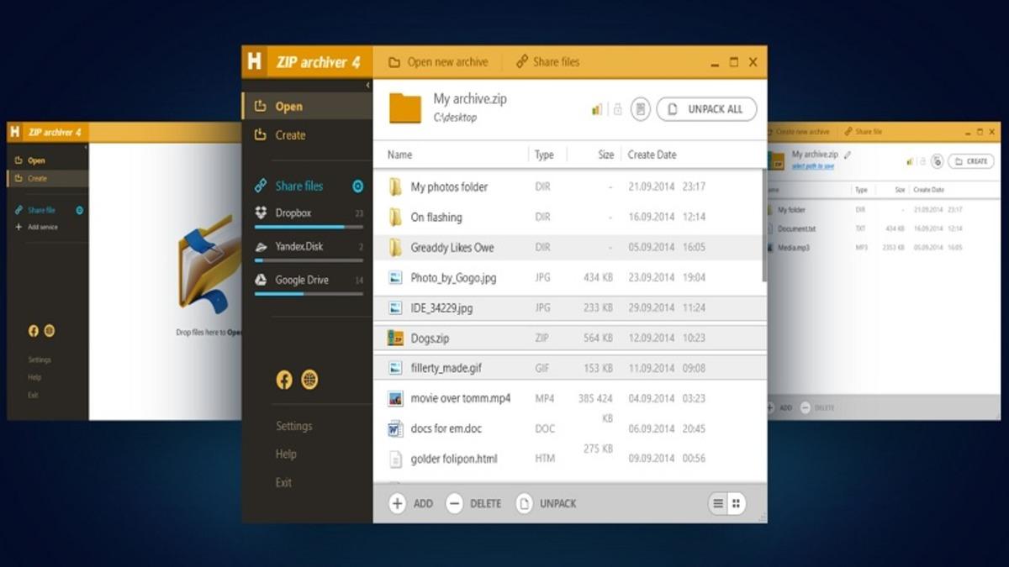Collapse the sidebar with the arrow chevron

(x=367, y=86)
